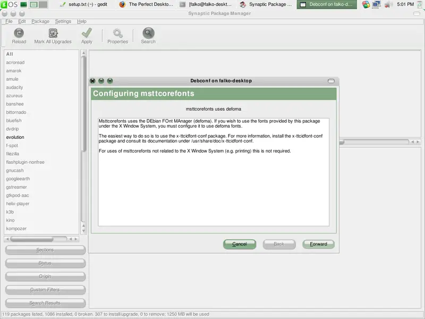
Task: Click the clock showing 5:01 PM
Action: [x=405, y=4]
